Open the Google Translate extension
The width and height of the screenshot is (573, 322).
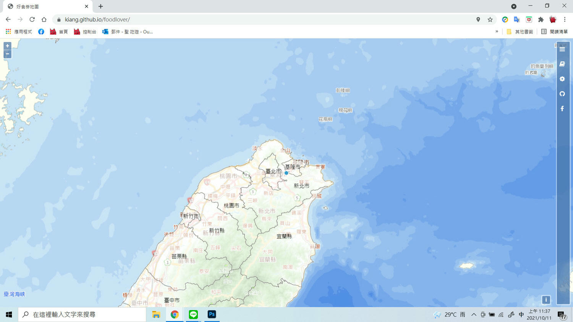click(516, 19)
